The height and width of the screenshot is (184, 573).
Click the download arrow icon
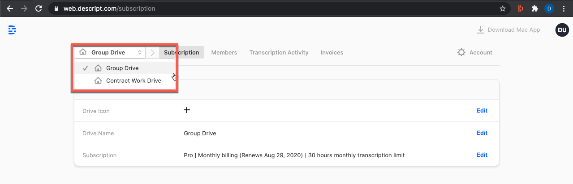point(481,30)
